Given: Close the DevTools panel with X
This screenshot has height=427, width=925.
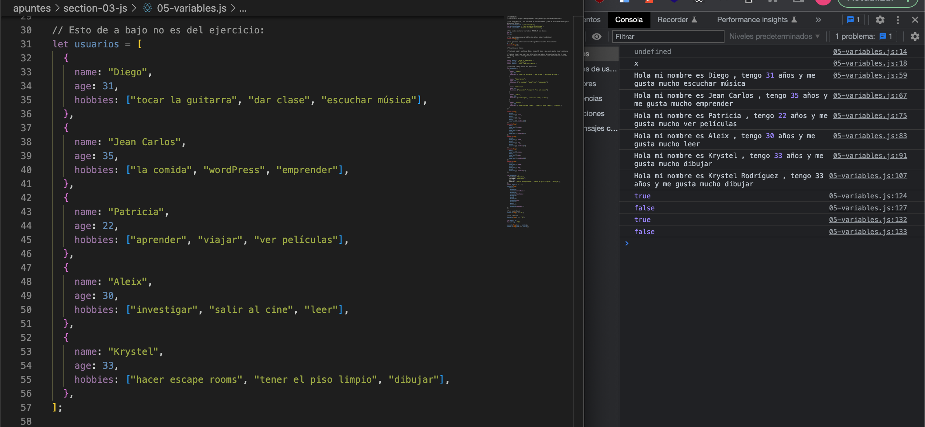Looking at the screenshot, I should (x=915, y=20).
